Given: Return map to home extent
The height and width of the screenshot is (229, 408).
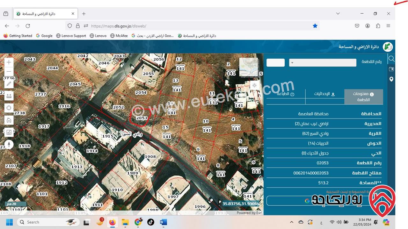Looking at the screenshot, I should (9, 120).
